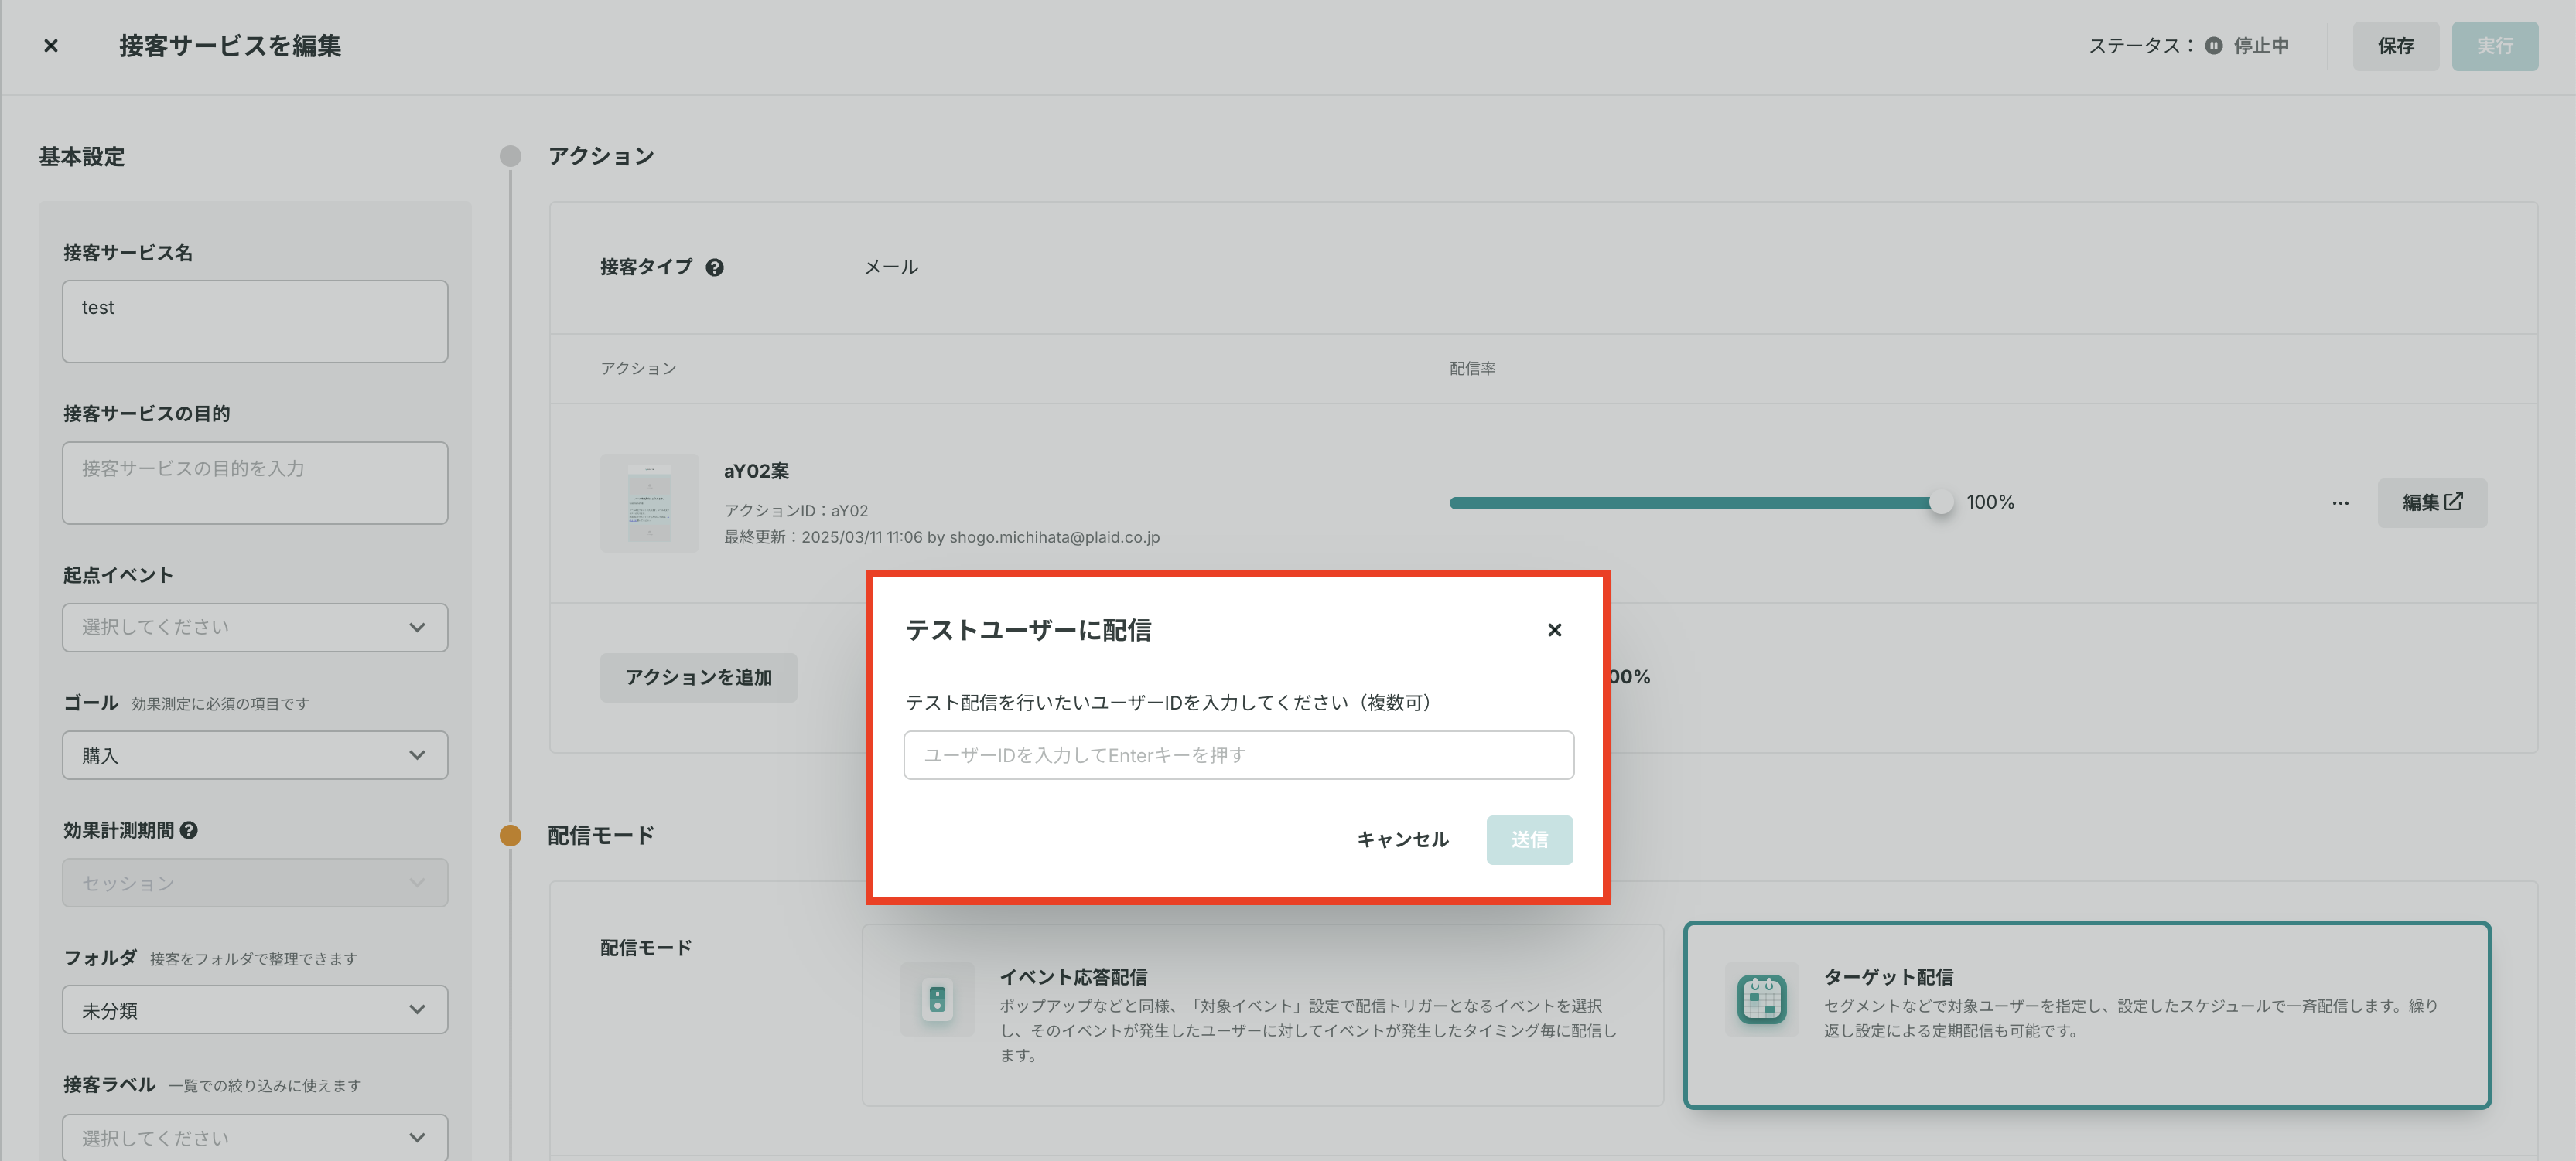Viewport: 2576px width, 1161px height.
Task: Select the ターゲット配信 delivery mode card
Action: pyautogui.click(x=2087, y=1014)
